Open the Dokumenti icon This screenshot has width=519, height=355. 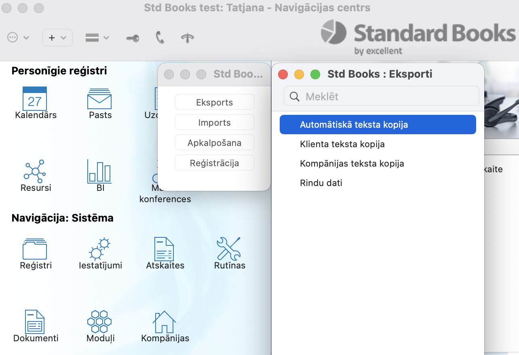(x=35, y=322)
